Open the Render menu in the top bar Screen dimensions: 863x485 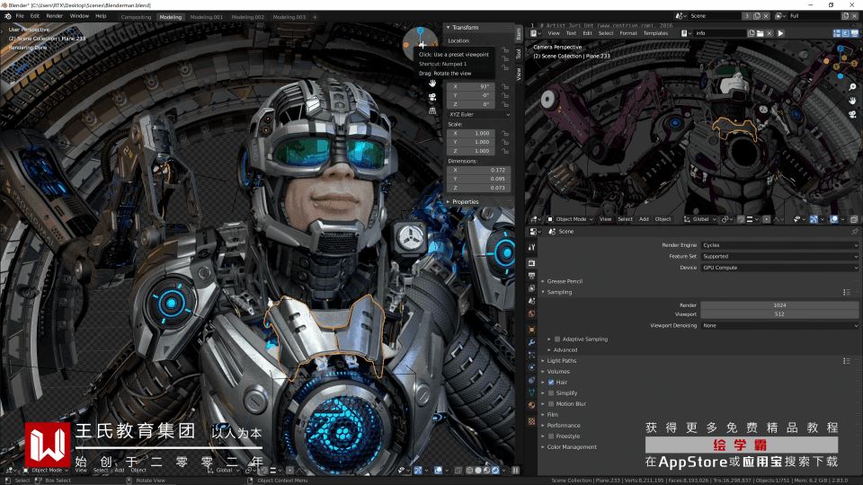(55, 16)
